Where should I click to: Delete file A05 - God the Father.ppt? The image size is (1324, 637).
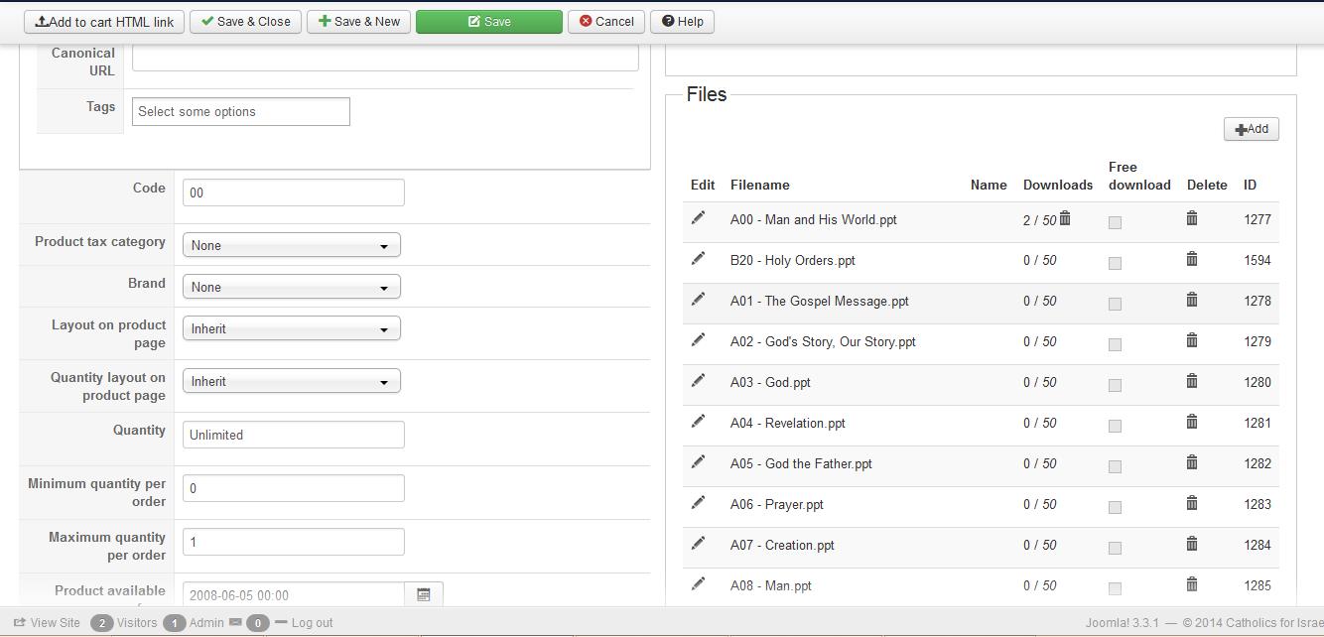1192,462
